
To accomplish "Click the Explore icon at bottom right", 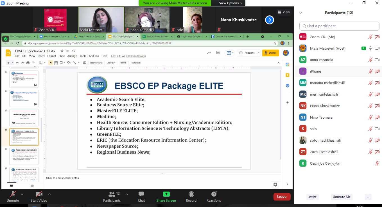I will pyautogui.click(x=275, y=185).
